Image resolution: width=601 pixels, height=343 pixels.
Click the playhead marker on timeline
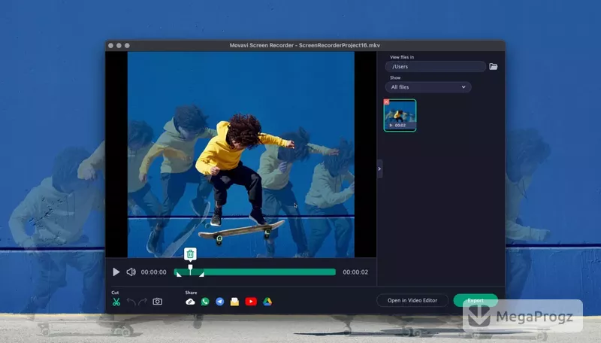coord(190,269)
